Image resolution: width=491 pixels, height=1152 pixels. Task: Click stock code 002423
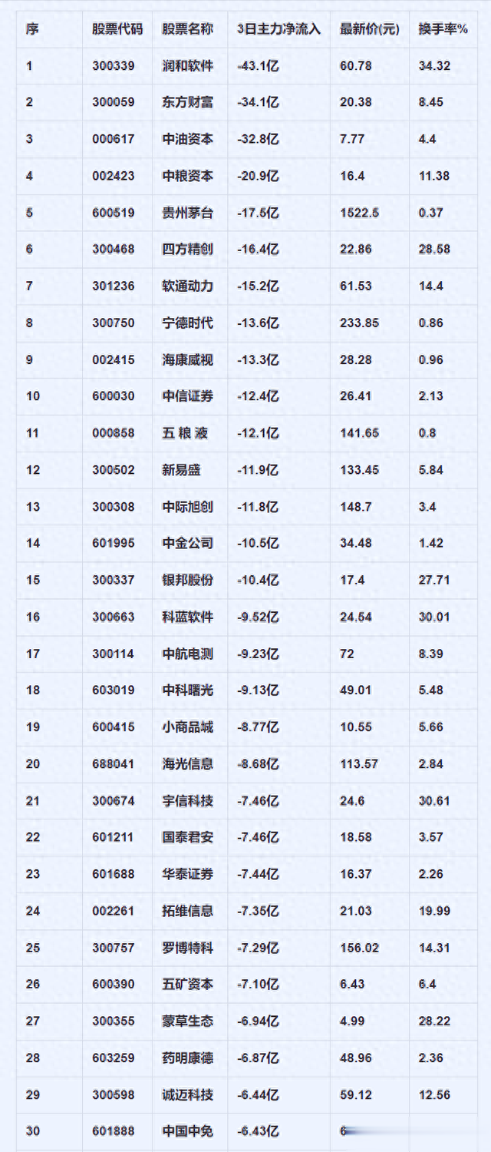[113, 176]
